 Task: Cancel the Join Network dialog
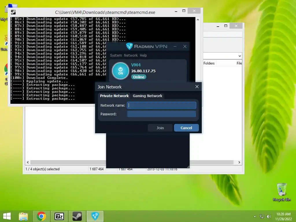pos(186,128)
